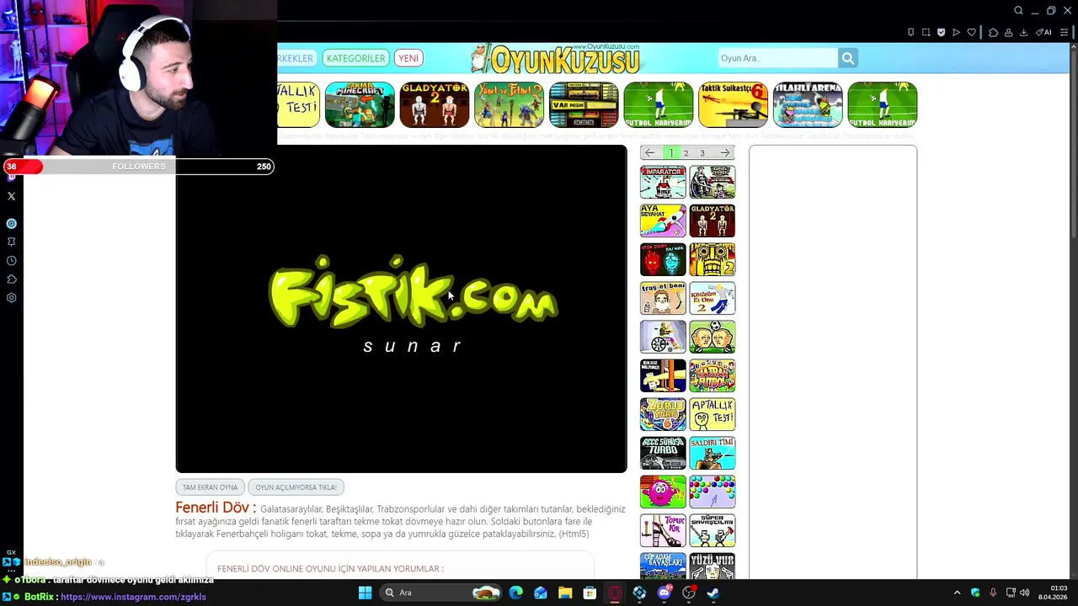Go to page 3 of game list
Screen dimensions: 1078x606
(x=702, y=153)
